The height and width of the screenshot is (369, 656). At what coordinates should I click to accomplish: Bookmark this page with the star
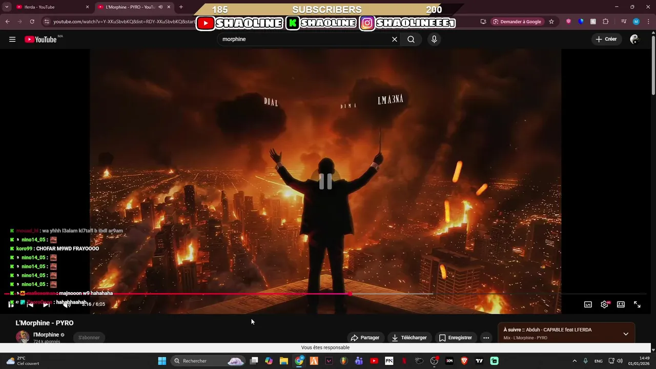coord(551,22)
